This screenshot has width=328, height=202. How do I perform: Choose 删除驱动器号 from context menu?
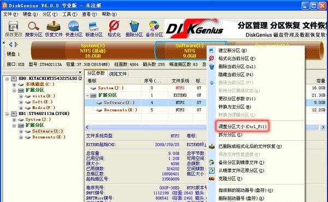point(241,198)
